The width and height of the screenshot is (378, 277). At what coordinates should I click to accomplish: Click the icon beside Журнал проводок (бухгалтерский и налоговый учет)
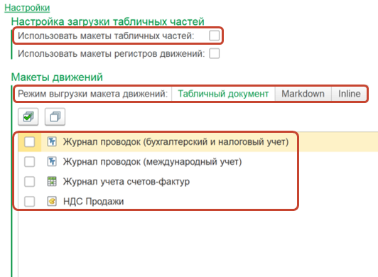click(x=52, y=141)
